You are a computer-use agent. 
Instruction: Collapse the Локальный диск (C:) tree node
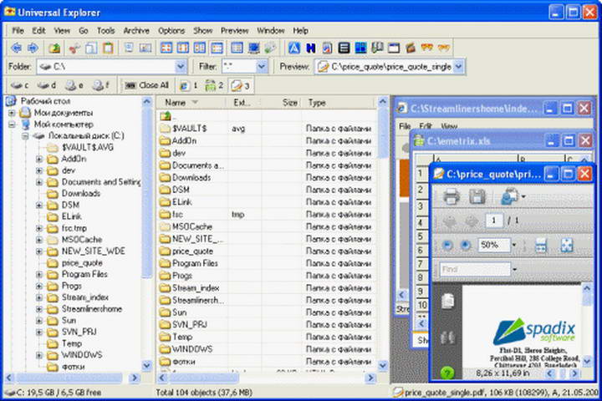click(25, 136)
